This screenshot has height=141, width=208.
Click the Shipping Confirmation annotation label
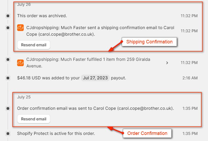[x=149, y=42]
